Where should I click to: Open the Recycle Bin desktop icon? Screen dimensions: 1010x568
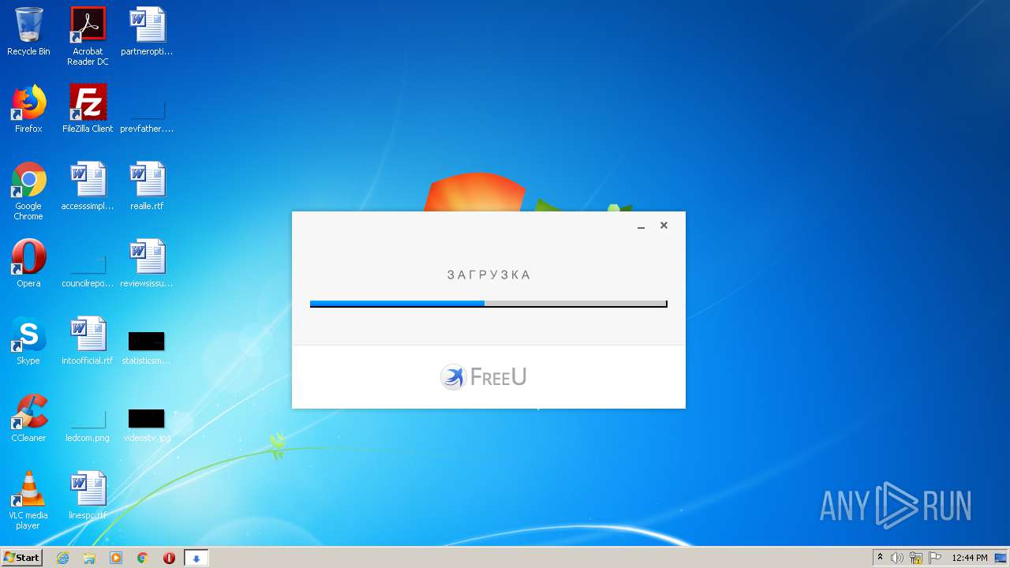[x=28, y=32]
